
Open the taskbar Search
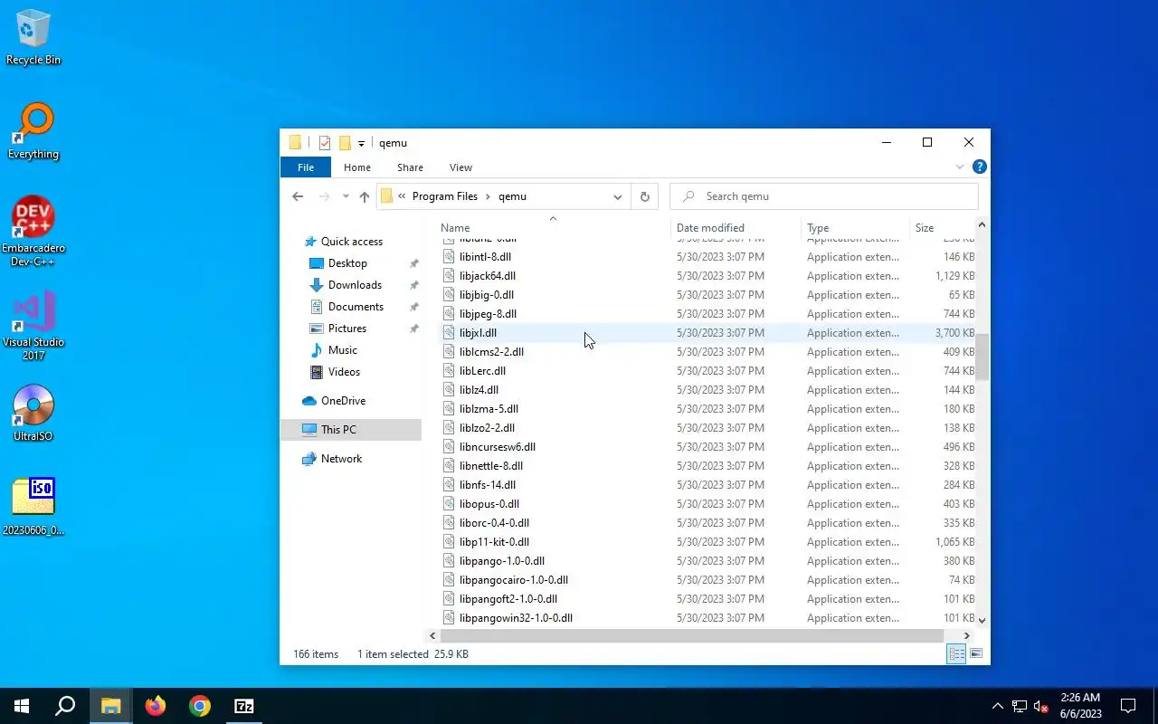tap(65, 706)
